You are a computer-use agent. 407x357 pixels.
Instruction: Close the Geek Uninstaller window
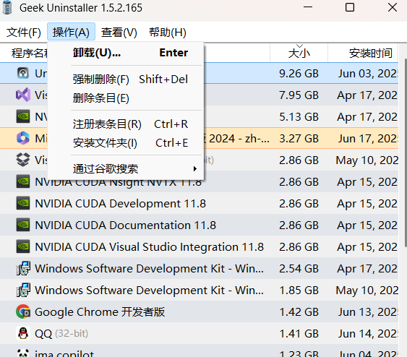click(393, 7)
